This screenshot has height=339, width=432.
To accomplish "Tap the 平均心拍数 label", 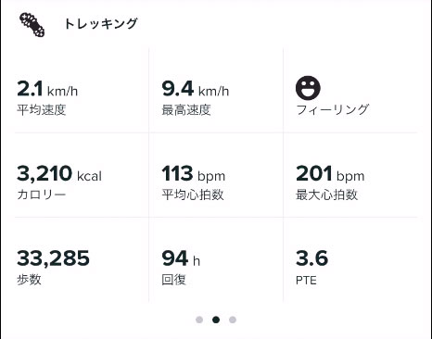I will pyautogui.click(x=193, y=195).
